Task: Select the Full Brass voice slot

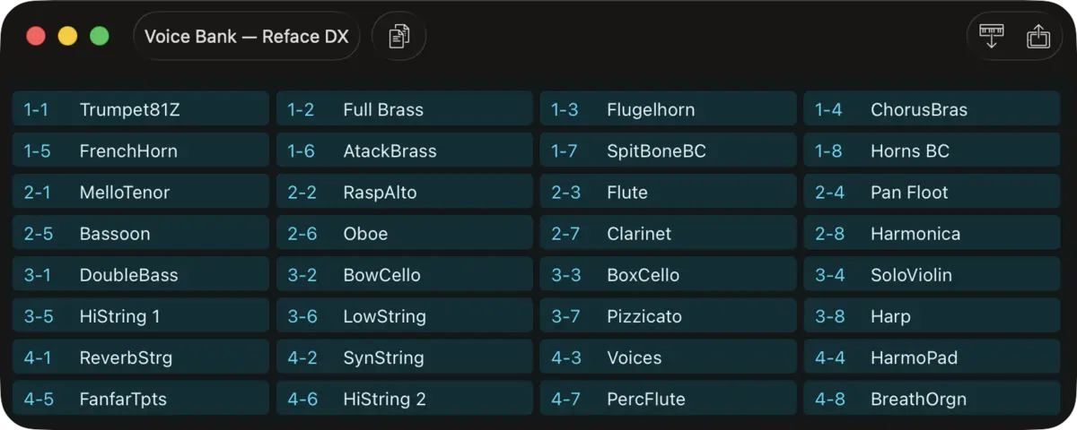Action: (x=405, y=109)
